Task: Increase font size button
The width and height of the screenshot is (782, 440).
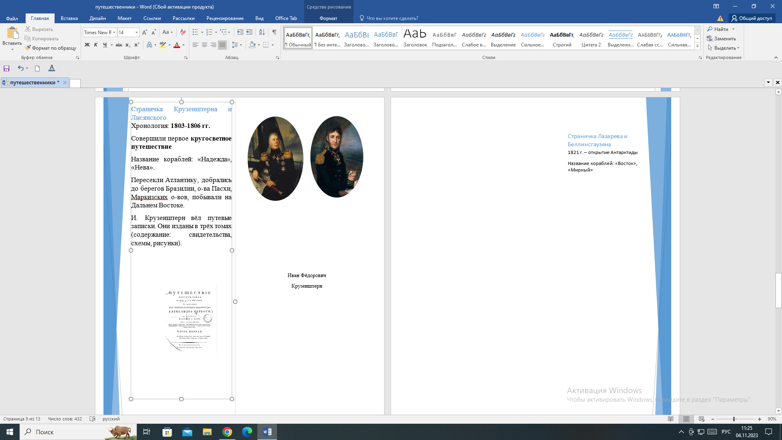Action: 145,32
